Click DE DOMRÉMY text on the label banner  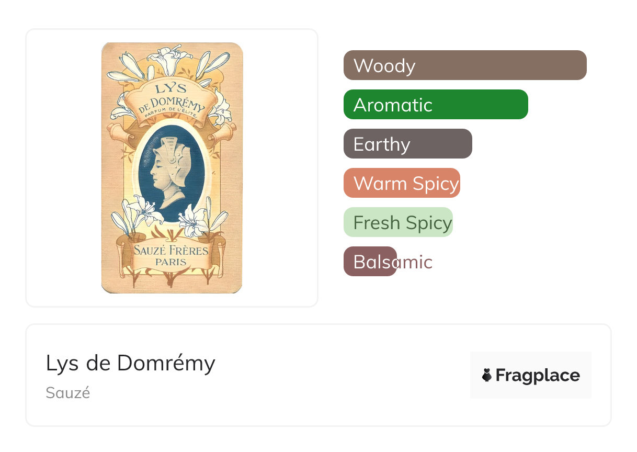(x=172, y=104)
